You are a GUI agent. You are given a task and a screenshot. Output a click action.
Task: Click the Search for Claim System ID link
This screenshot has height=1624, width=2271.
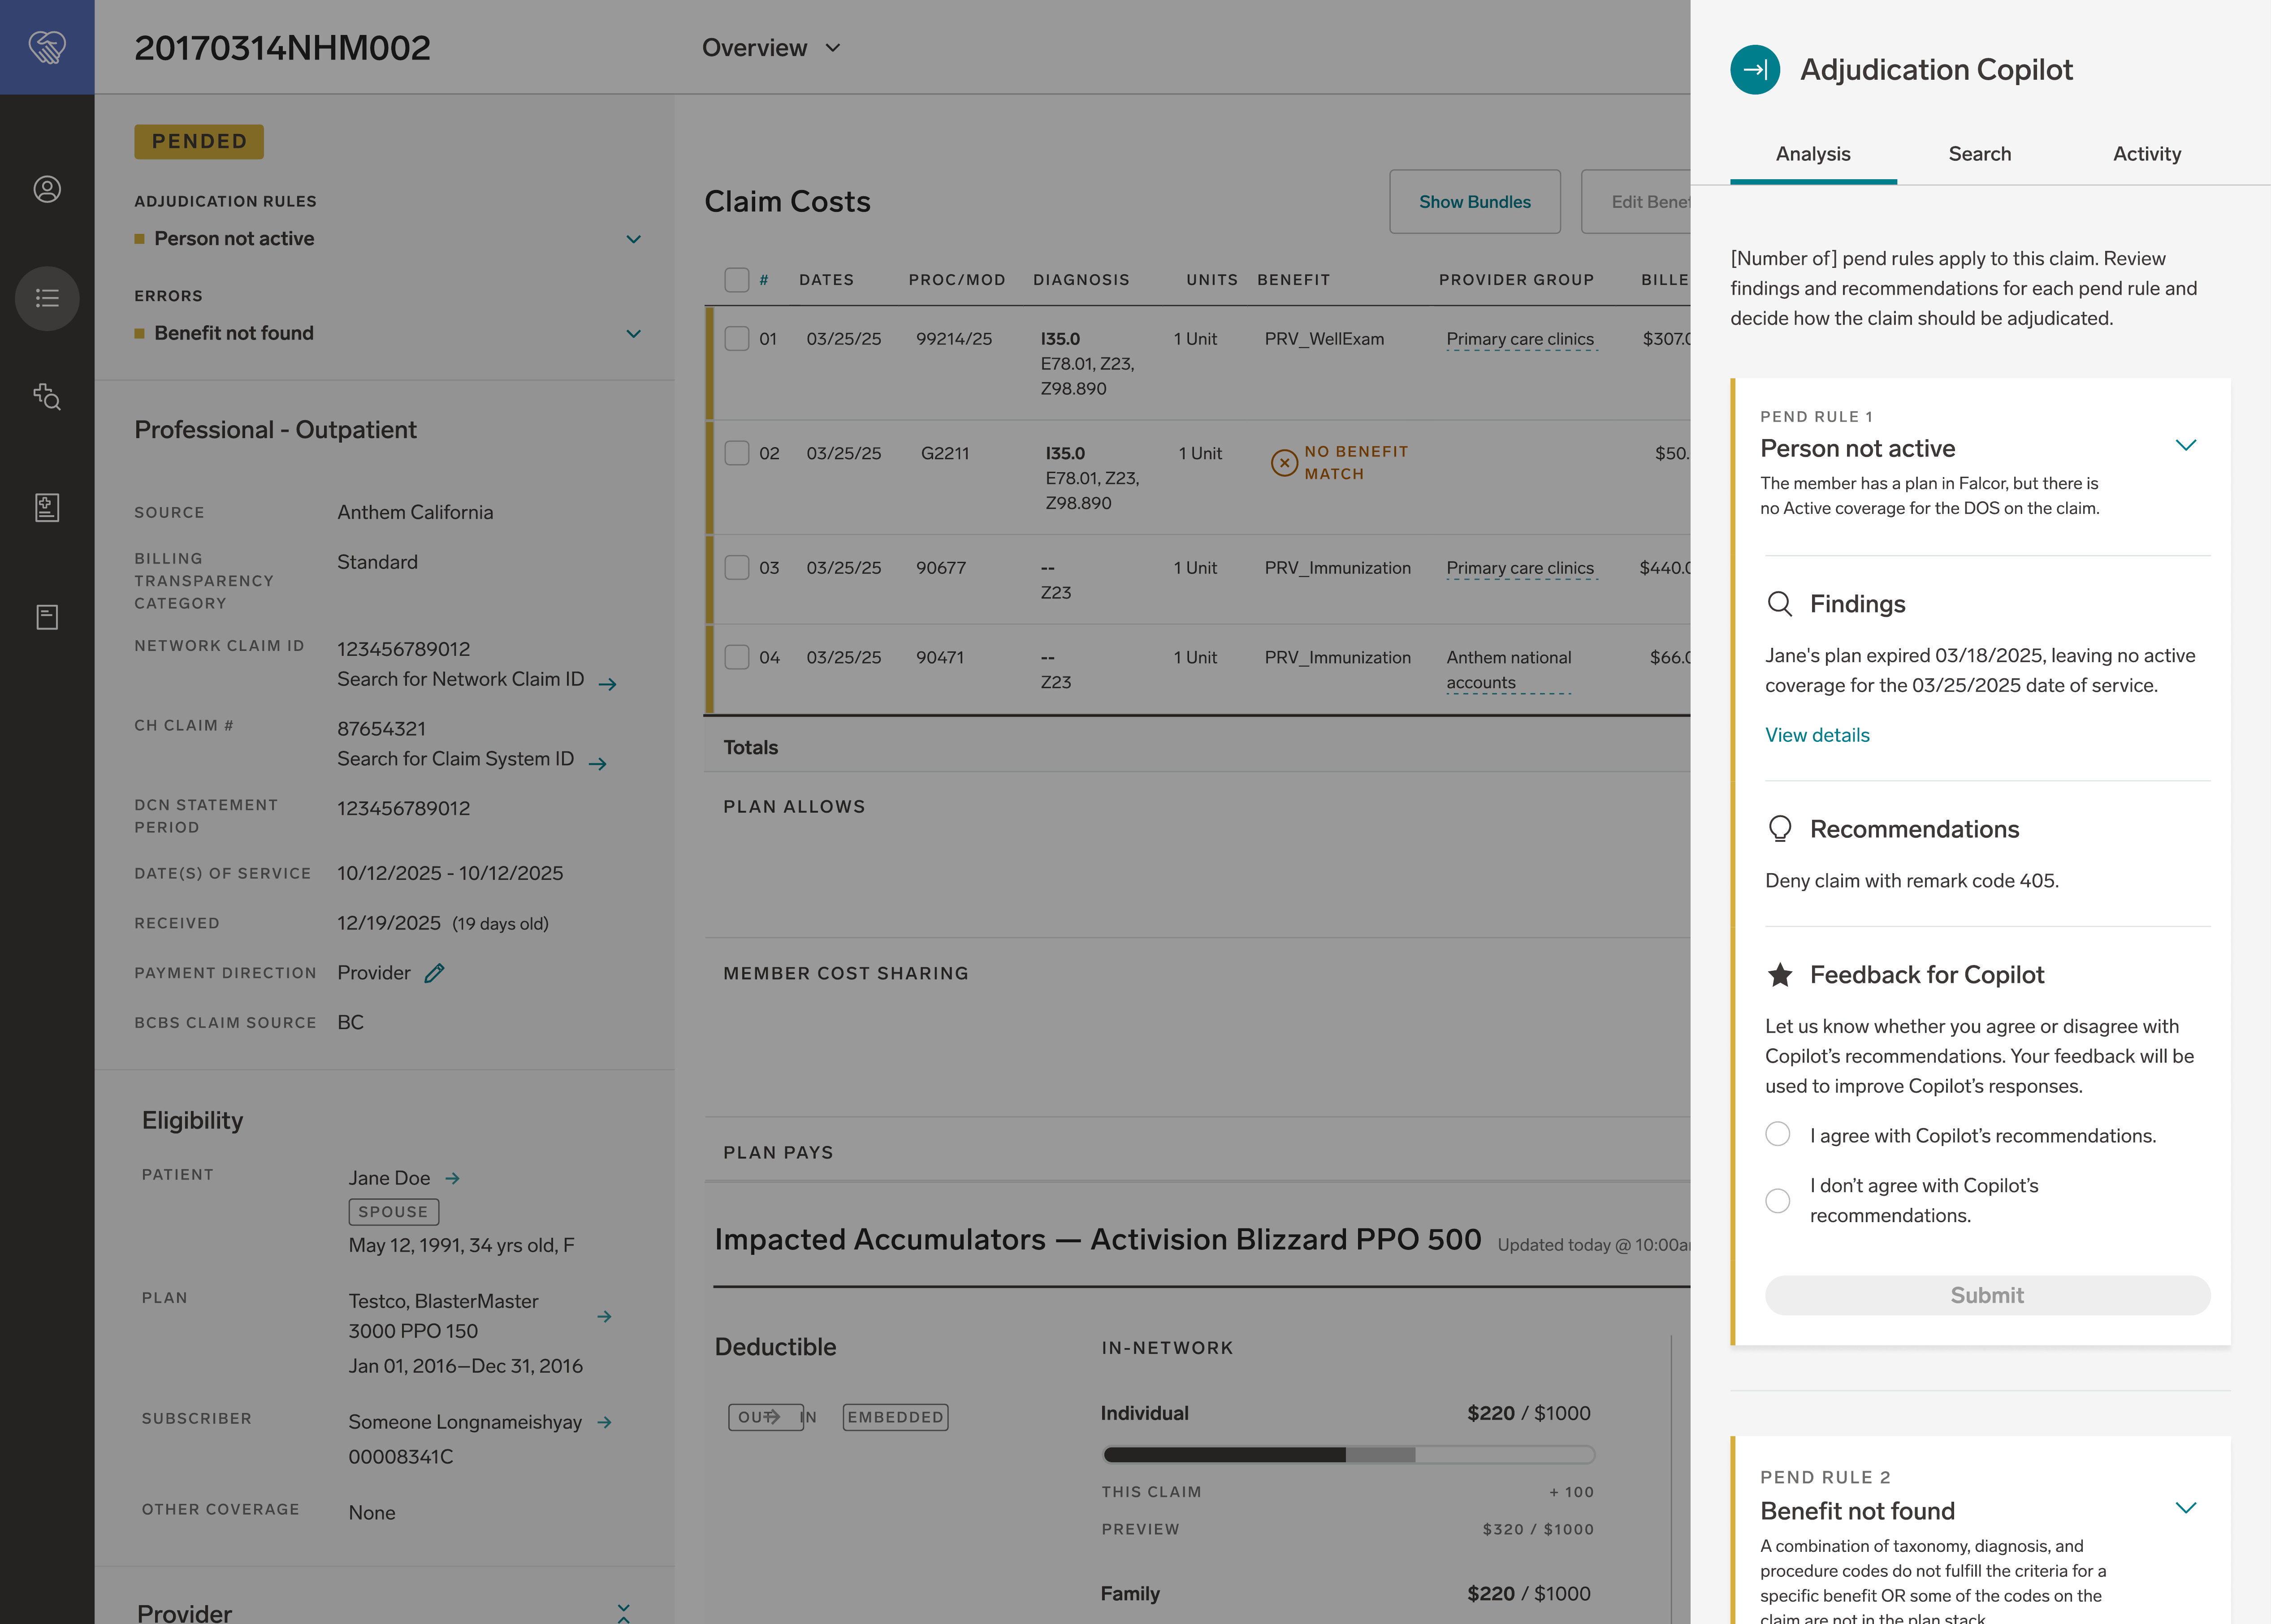(x=455, y=759)
